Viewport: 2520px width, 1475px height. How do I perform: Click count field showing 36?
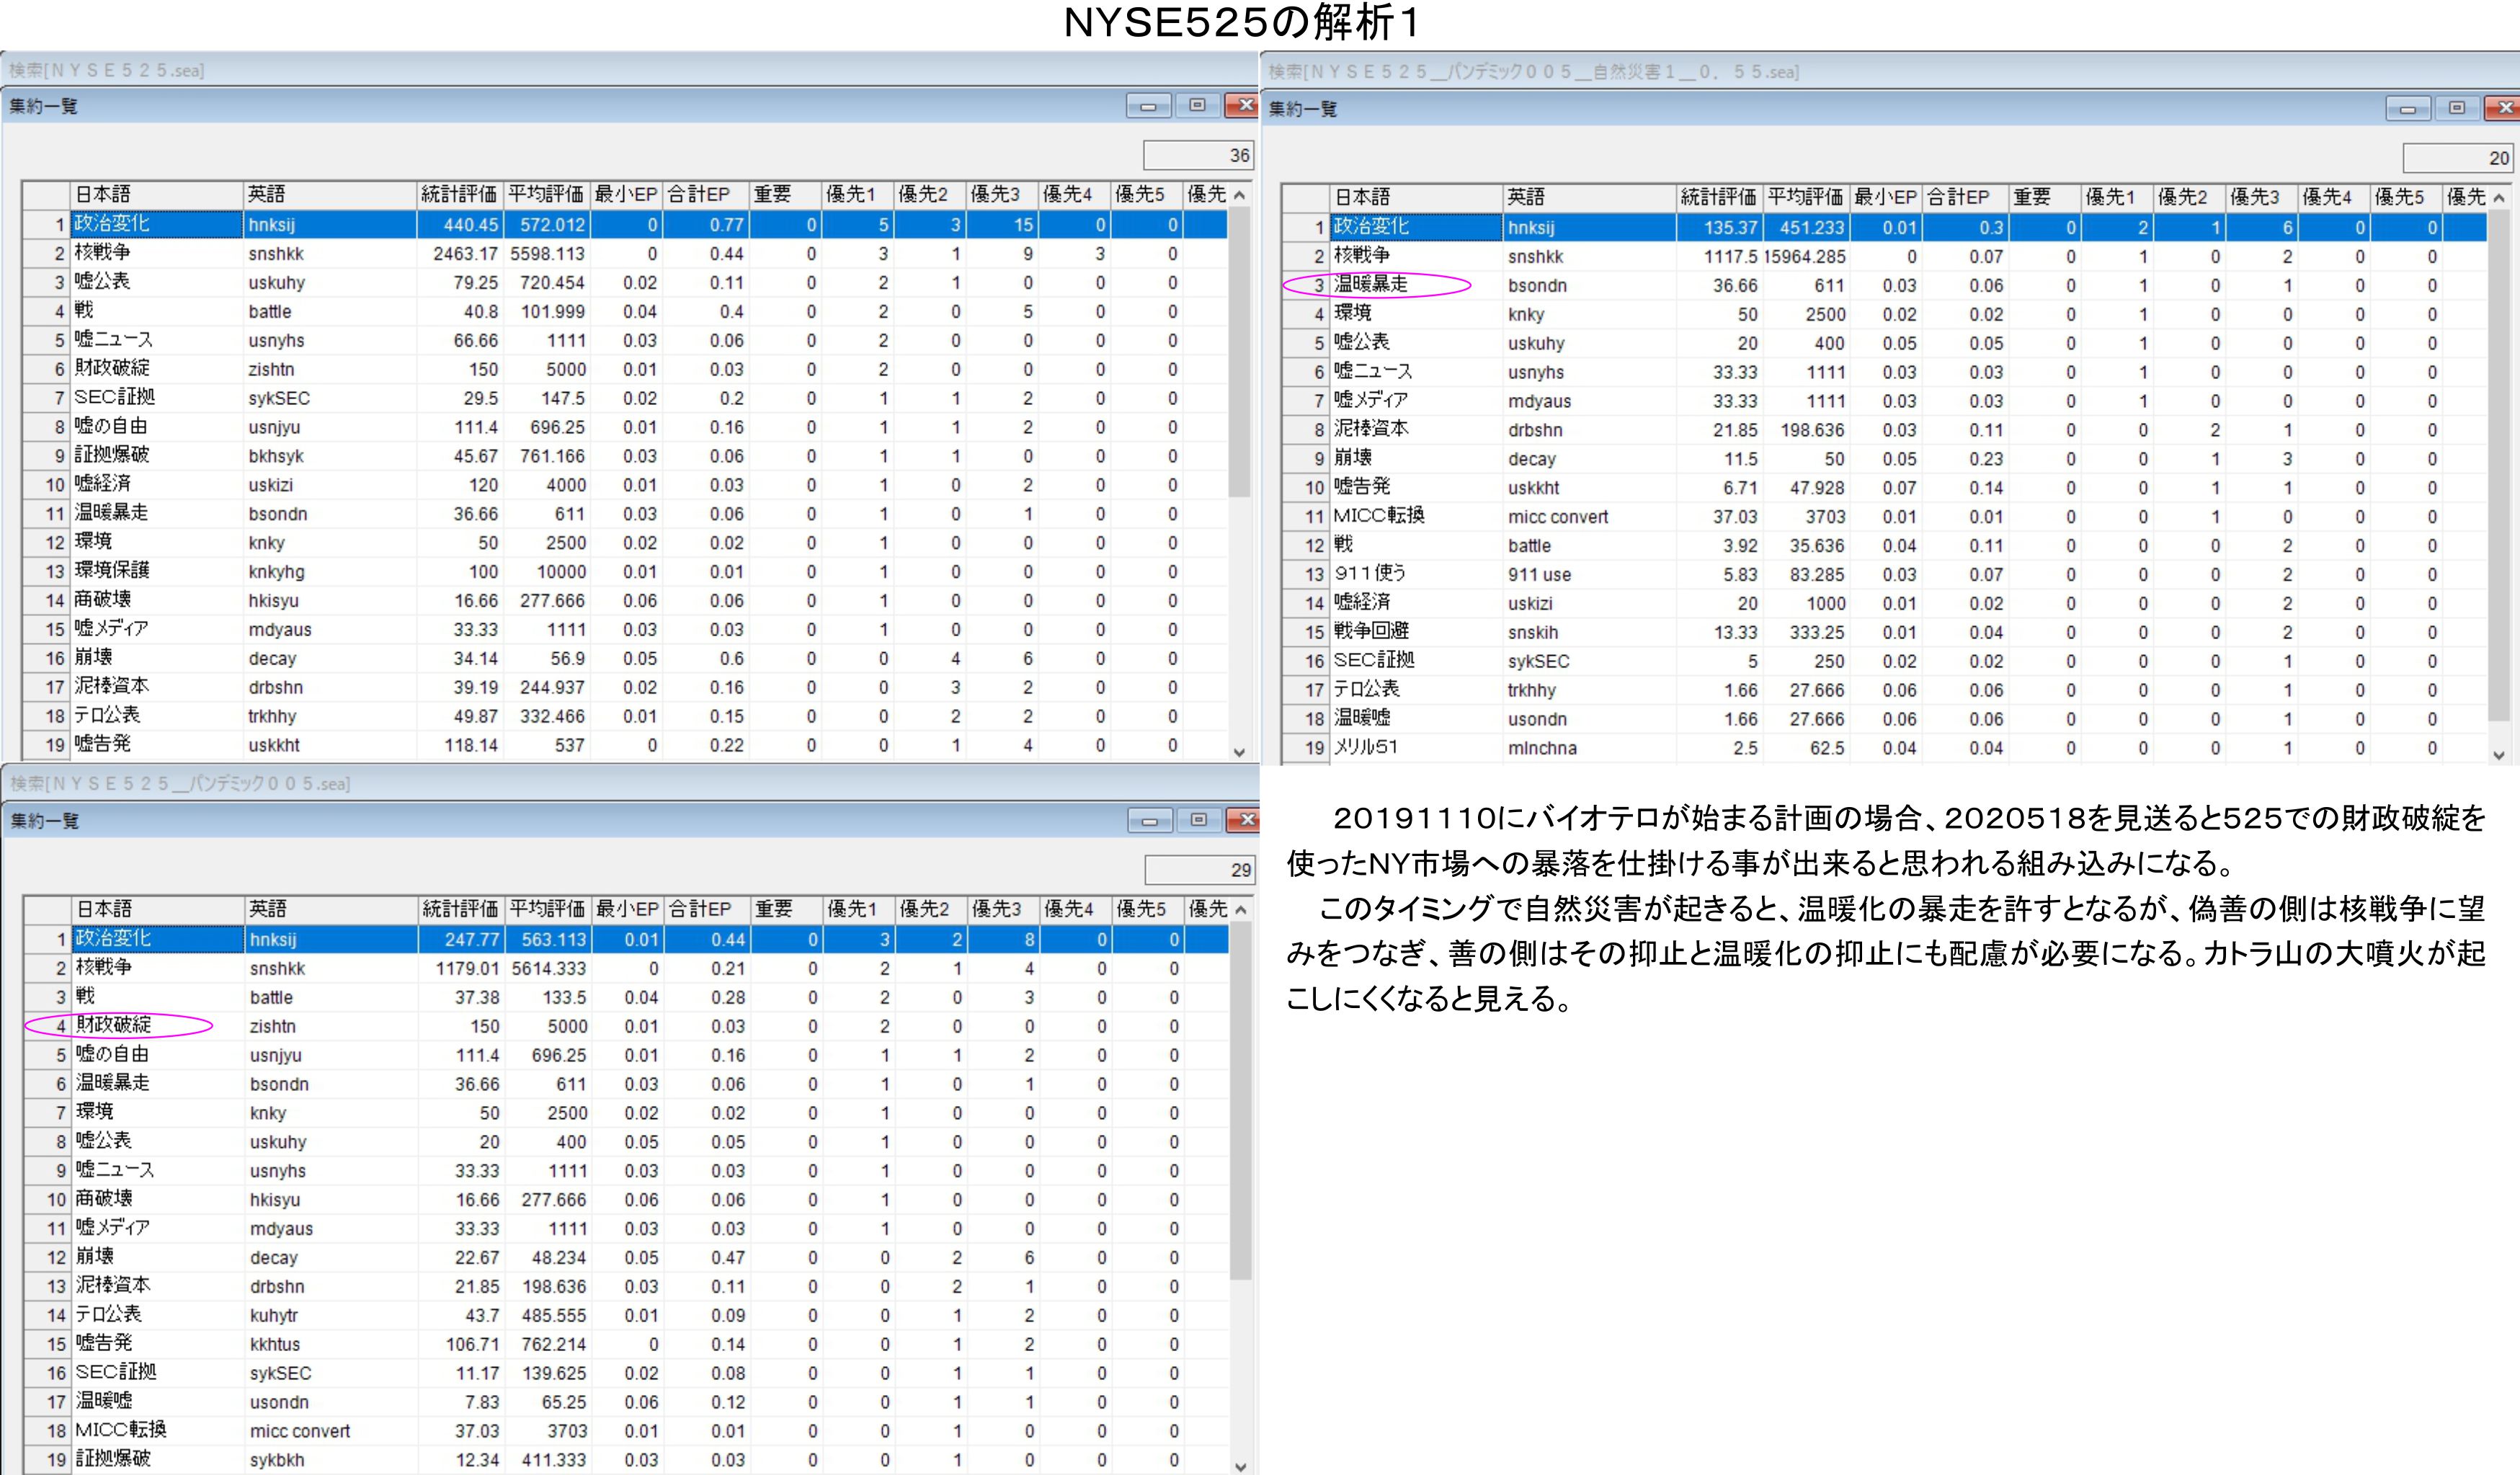pyautogui.click(x=1198, y=155)
